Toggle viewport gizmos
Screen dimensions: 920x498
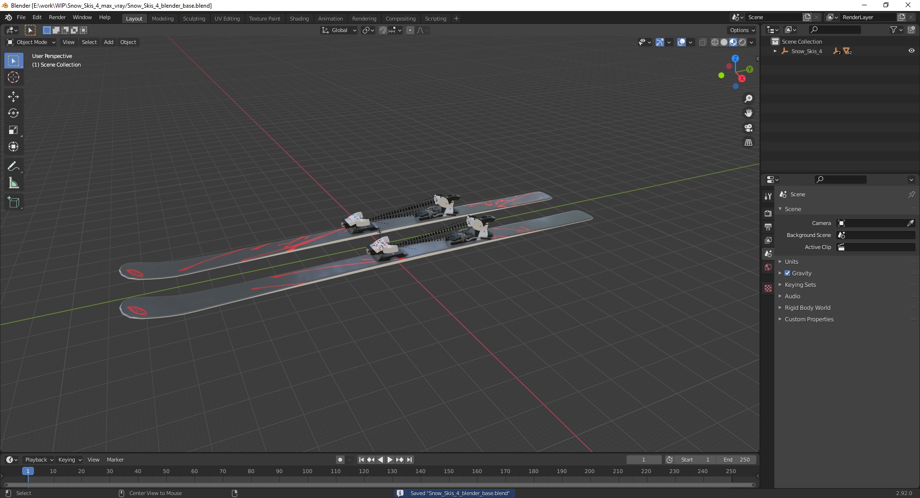tap(660, 42)
